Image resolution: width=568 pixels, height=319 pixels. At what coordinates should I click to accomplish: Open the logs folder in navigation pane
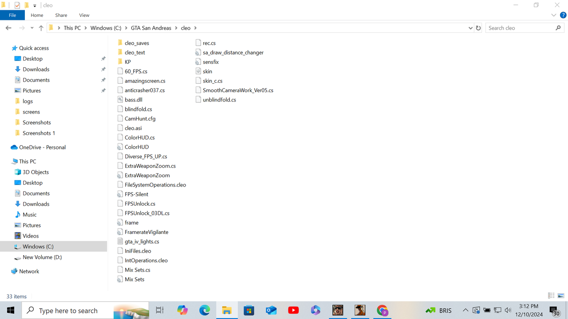28,101
